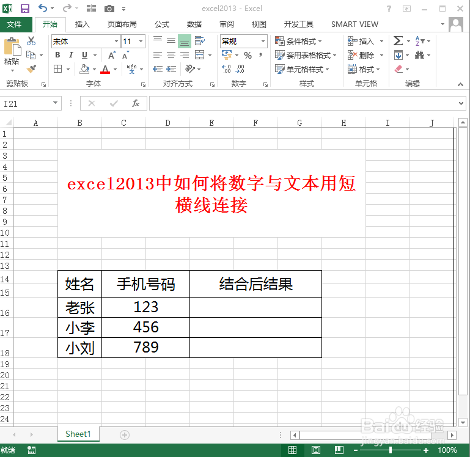Screen dimensions: 470x457
Task: Click the Paste clipboard icon
Action: [x=12, y=47]
